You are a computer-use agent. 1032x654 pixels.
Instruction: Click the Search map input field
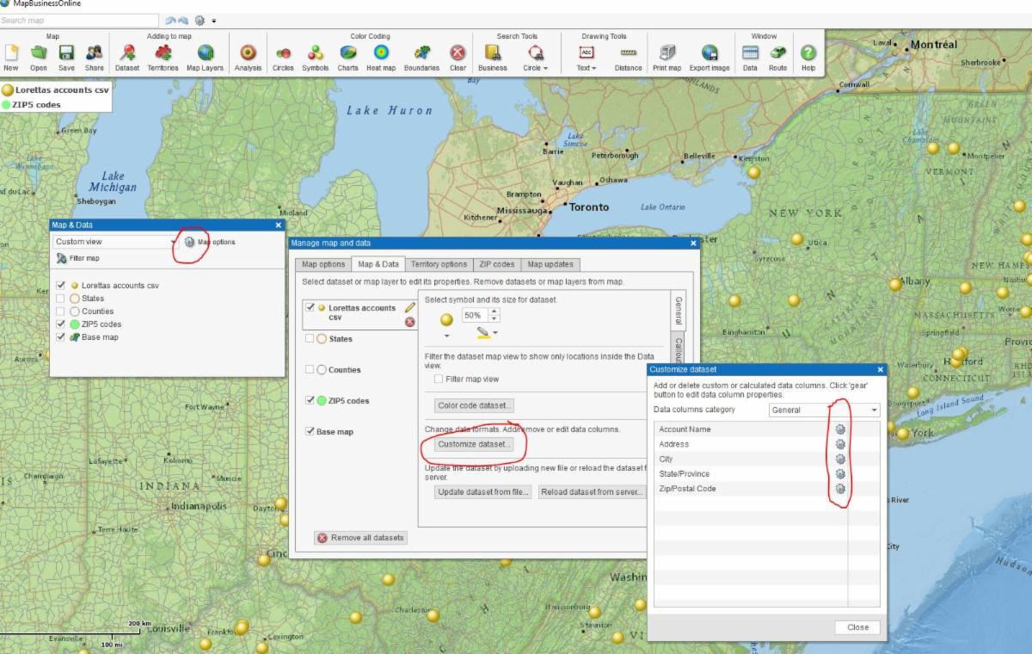coord(79,20)
